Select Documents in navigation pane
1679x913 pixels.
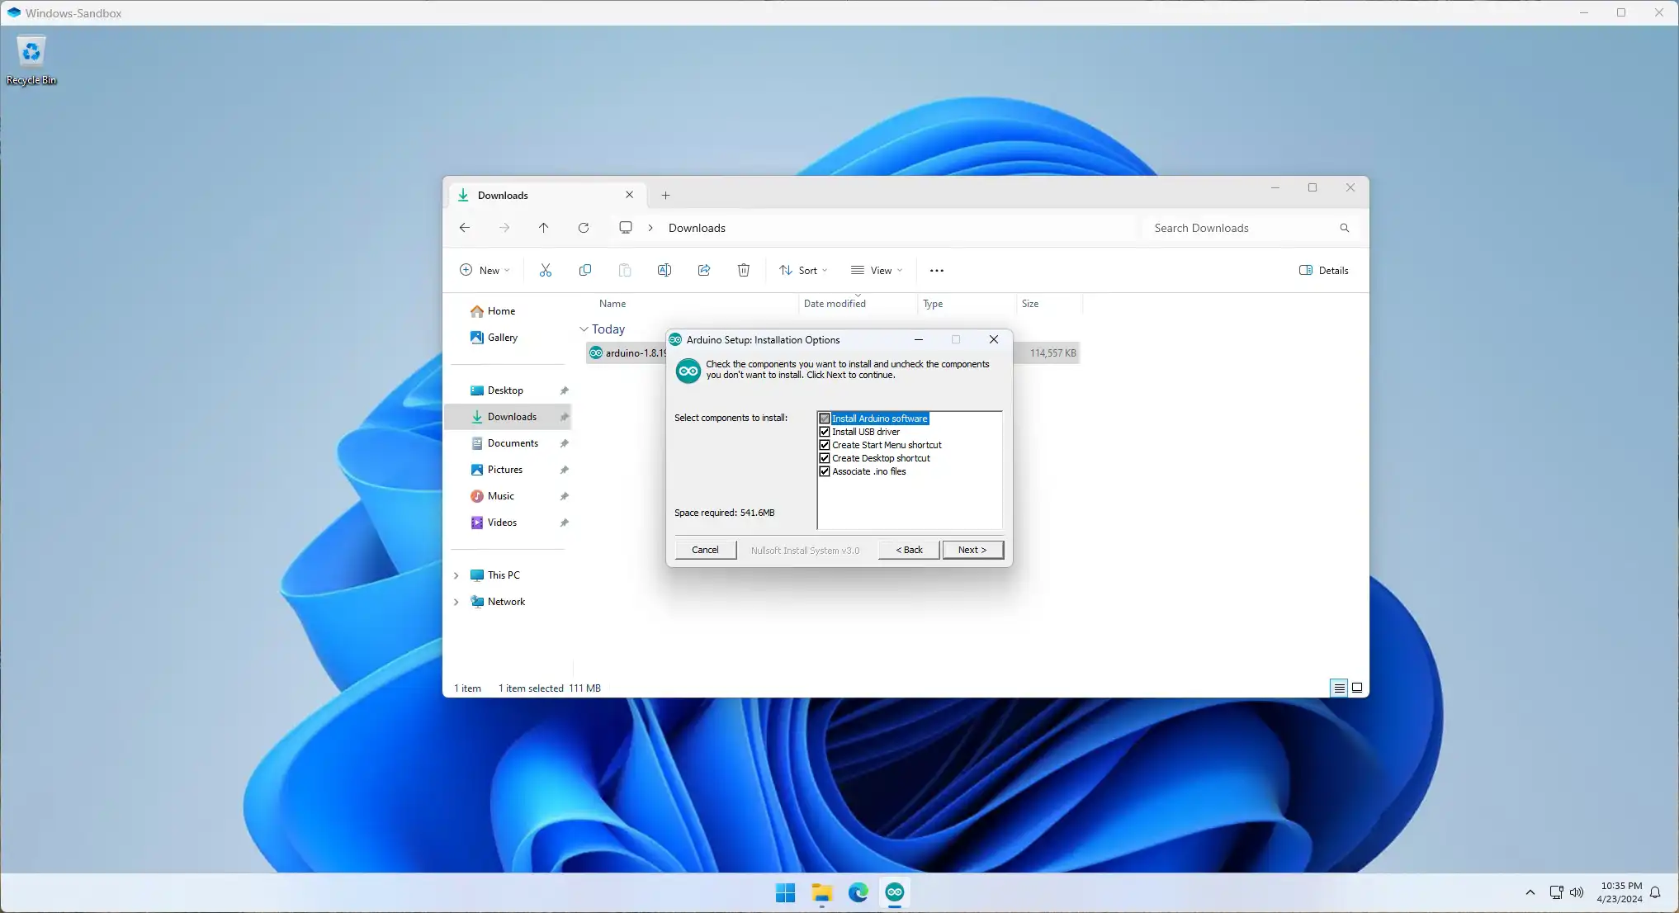512,443
